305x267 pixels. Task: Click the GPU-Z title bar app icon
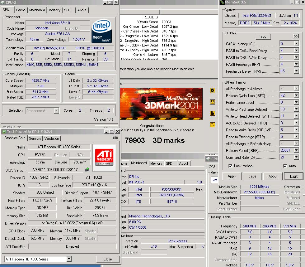coord(4,132)
